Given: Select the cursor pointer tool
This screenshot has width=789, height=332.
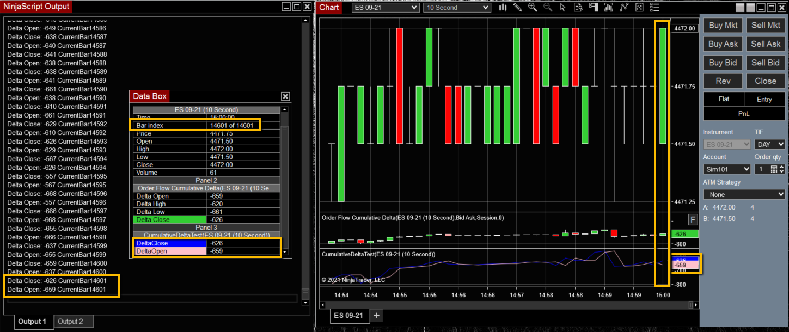Looking at the screenshot, I should [563, 8].
